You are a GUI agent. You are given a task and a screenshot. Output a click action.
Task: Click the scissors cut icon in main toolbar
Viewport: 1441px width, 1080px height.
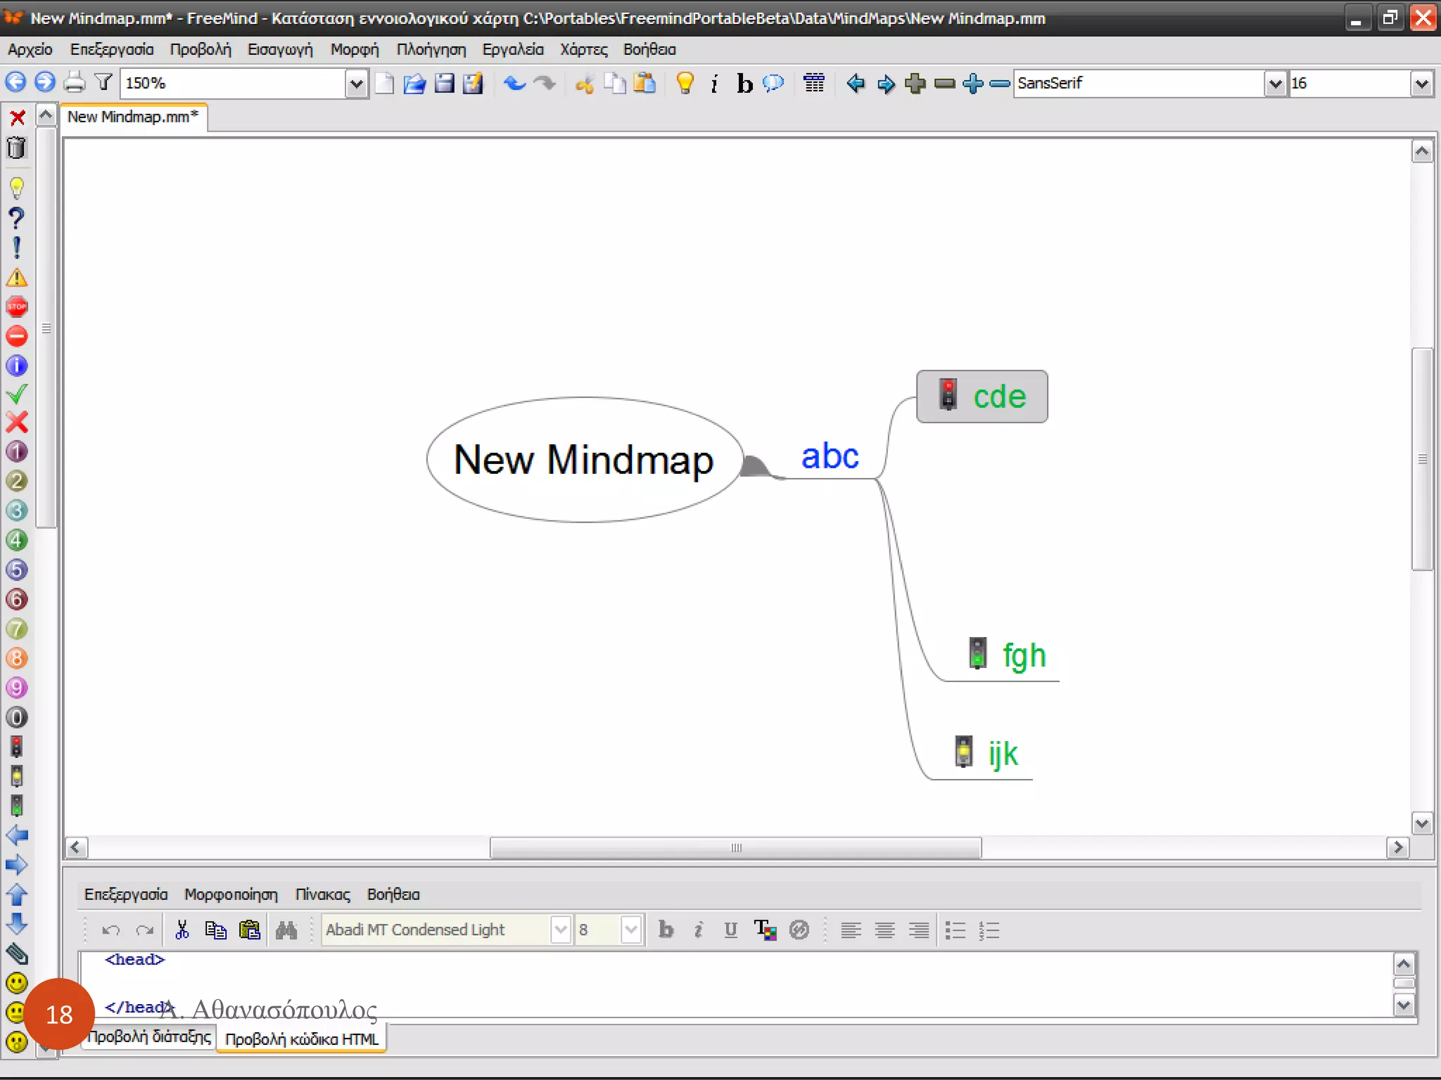click(584, 84)
